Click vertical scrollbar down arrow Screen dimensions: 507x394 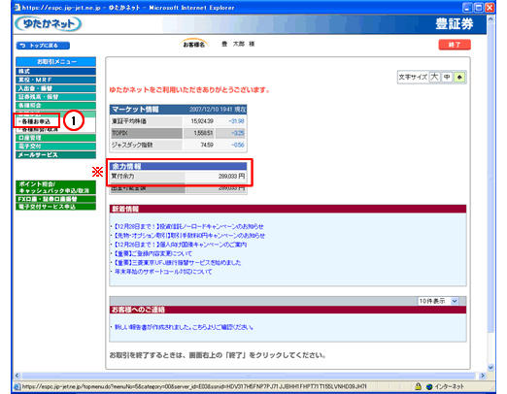coord(490,368)
